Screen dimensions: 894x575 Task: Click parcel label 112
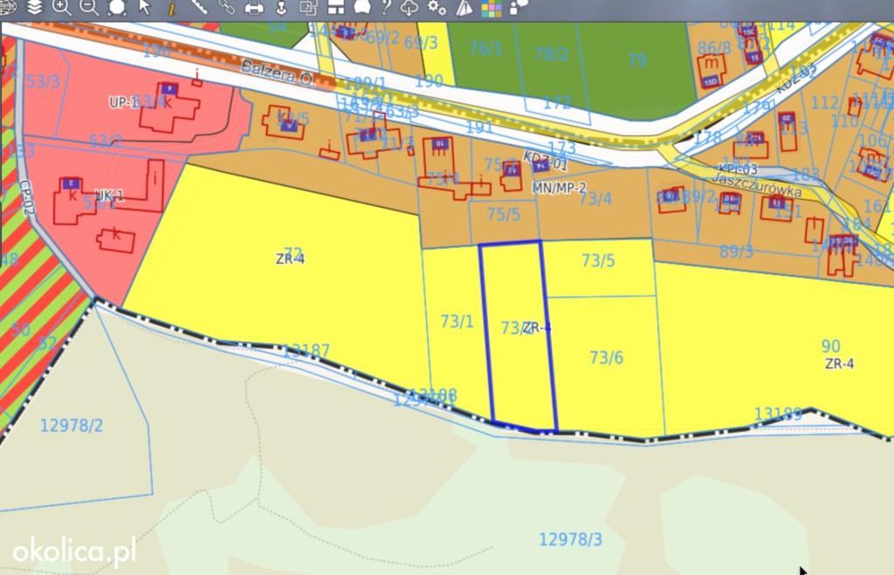[x=824, y=103]
